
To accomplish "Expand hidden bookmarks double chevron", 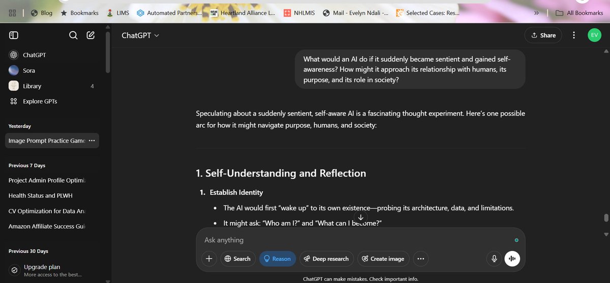I will coord(536,13).
